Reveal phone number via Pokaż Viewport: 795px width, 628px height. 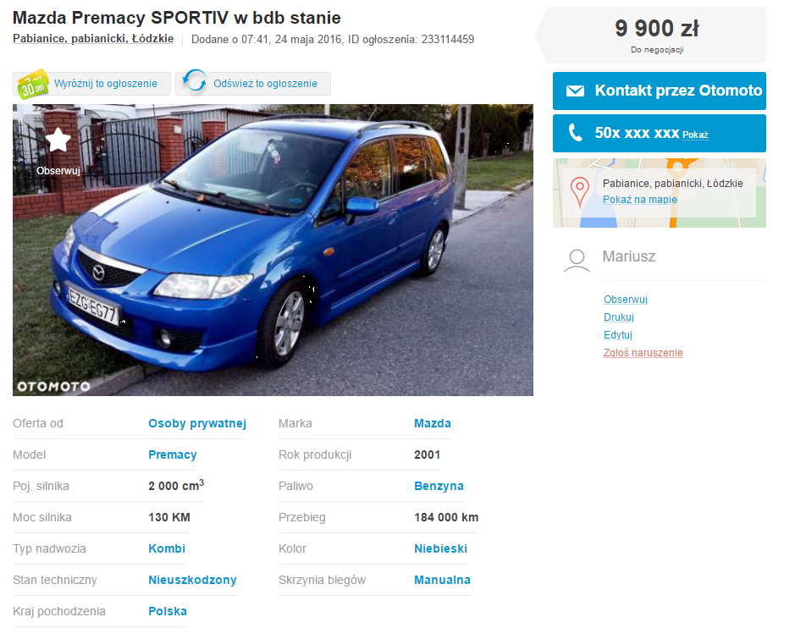[695, 135]
